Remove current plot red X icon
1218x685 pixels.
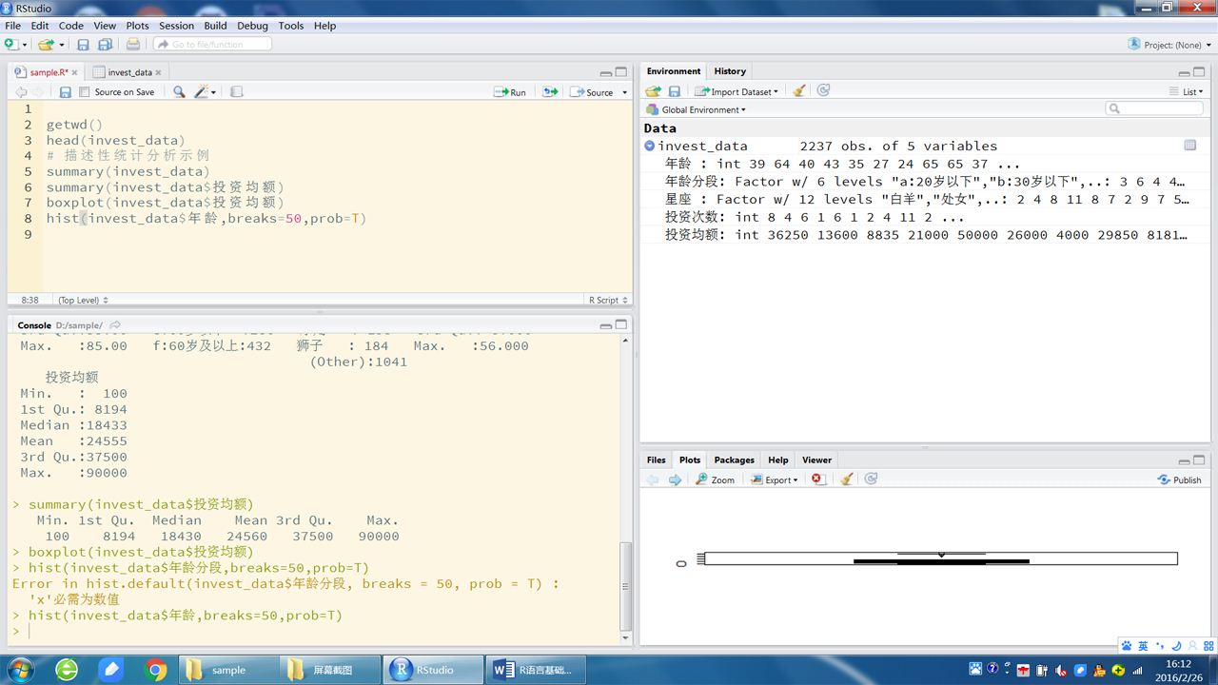click(817, 479)
